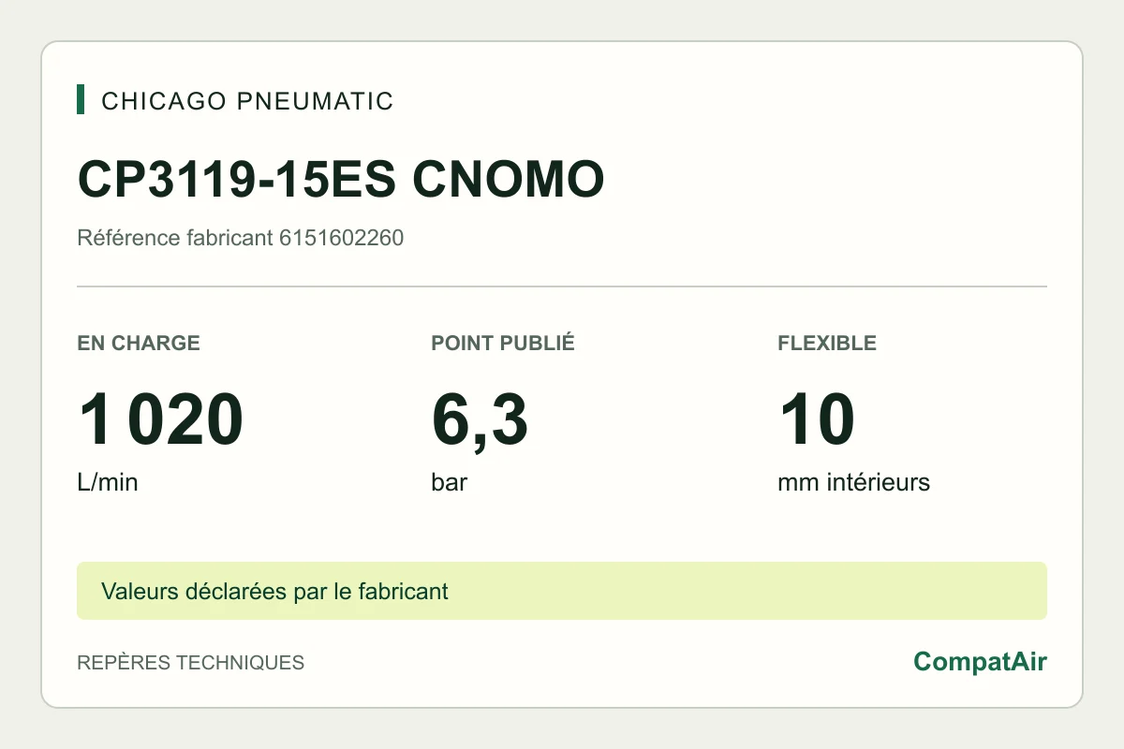Click the Valeurs déclarées par le fabricant banner
This screenshot has width=1124, height=749.
(562, 591)
